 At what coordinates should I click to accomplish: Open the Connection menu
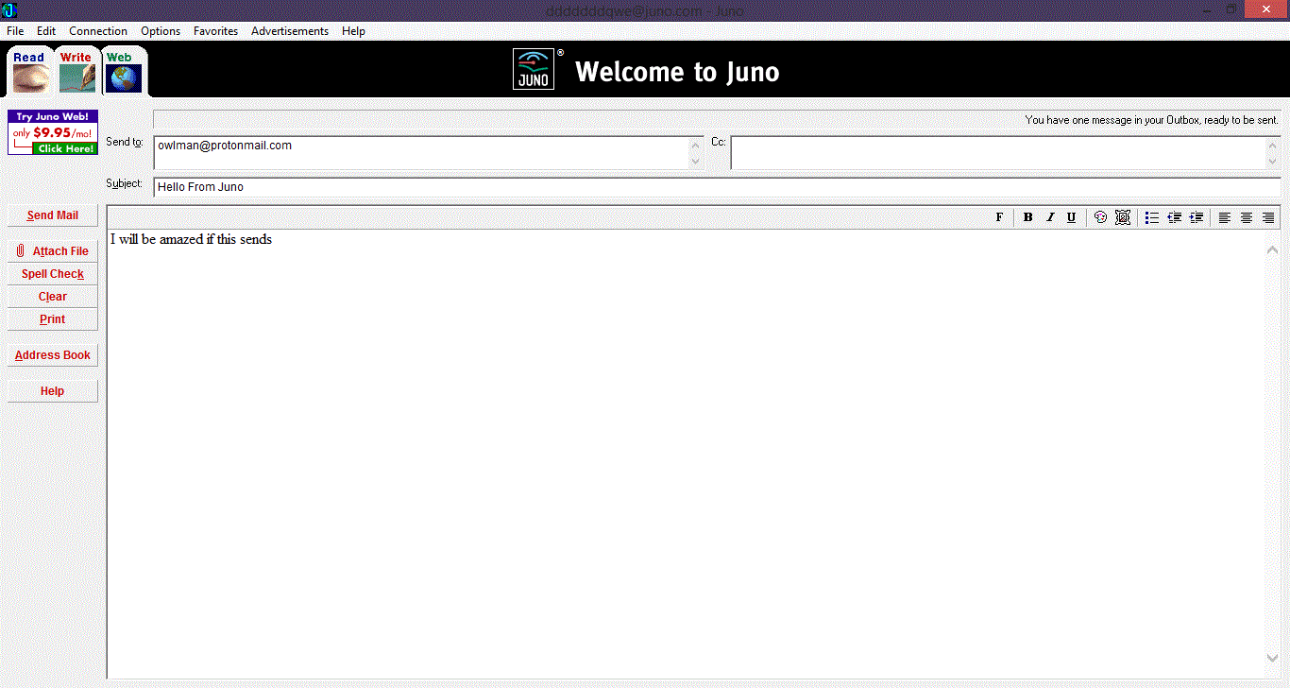(98, 31)
